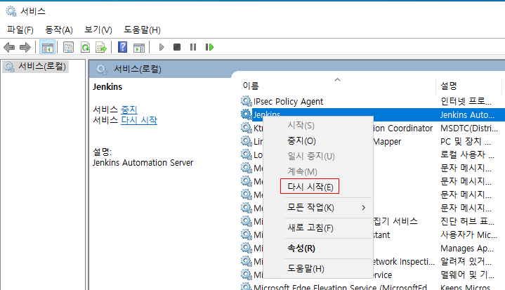
Task: Click the '사용자가 Mic...' description cell
Action: pyautogui.click(x=468, y=235)
